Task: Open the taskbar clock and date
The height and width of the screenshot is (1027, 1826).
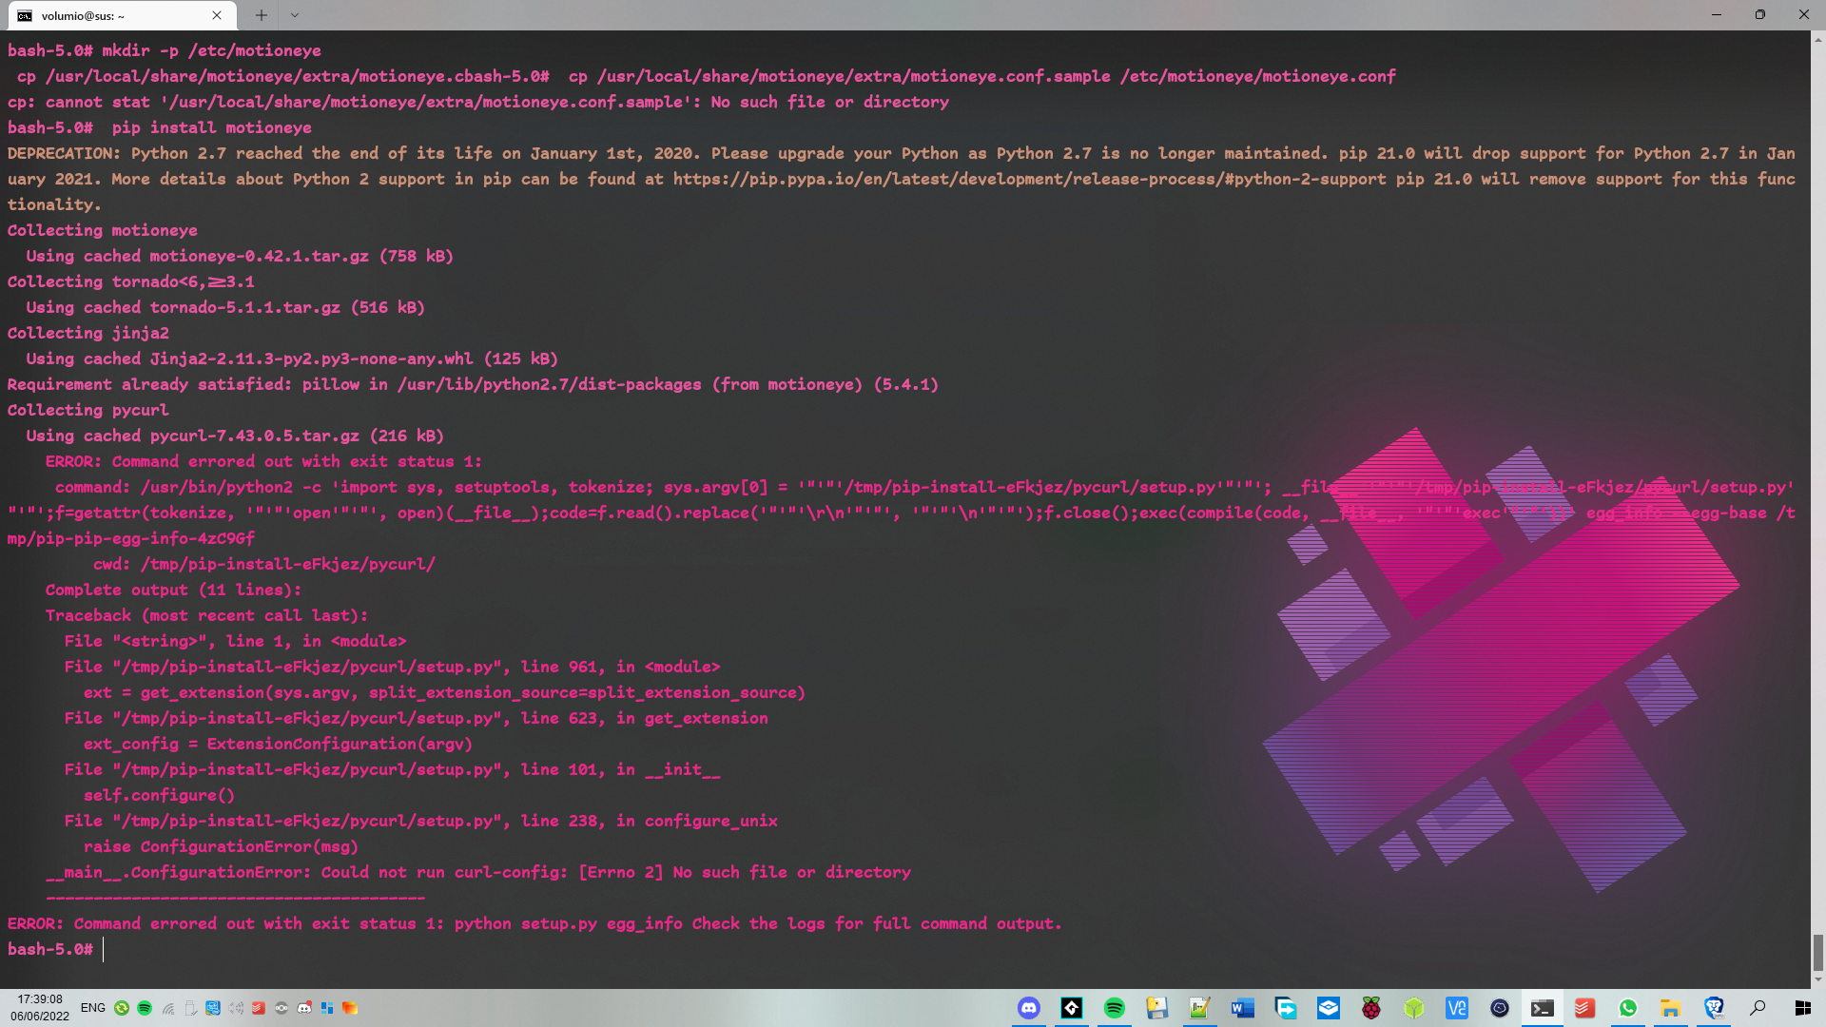Action: coord(40,1008)
